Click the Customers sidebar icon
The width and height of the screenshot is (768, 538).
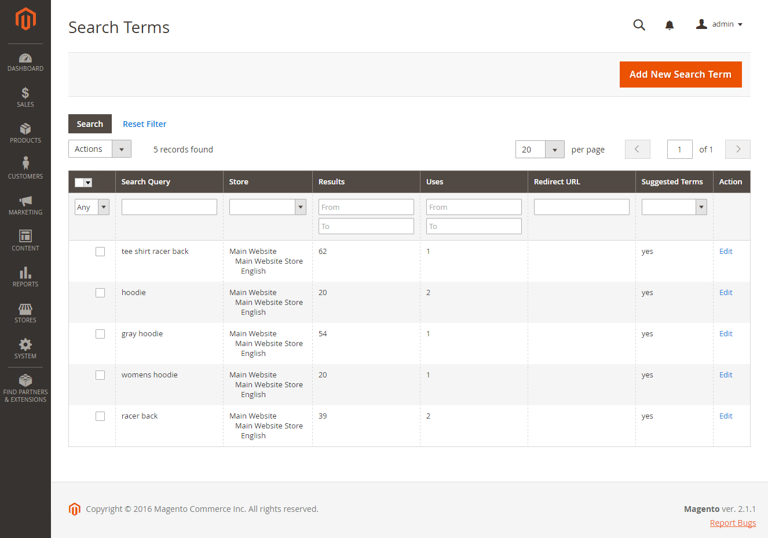(x=25, y=168)
